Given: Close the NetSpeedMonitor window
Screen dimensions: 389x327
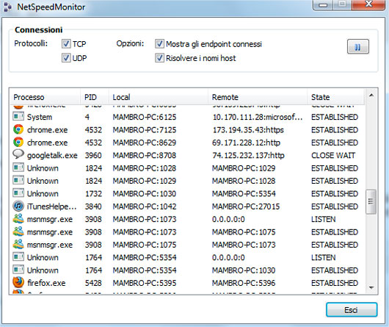Looking at the screenshot, I should 368,4.
